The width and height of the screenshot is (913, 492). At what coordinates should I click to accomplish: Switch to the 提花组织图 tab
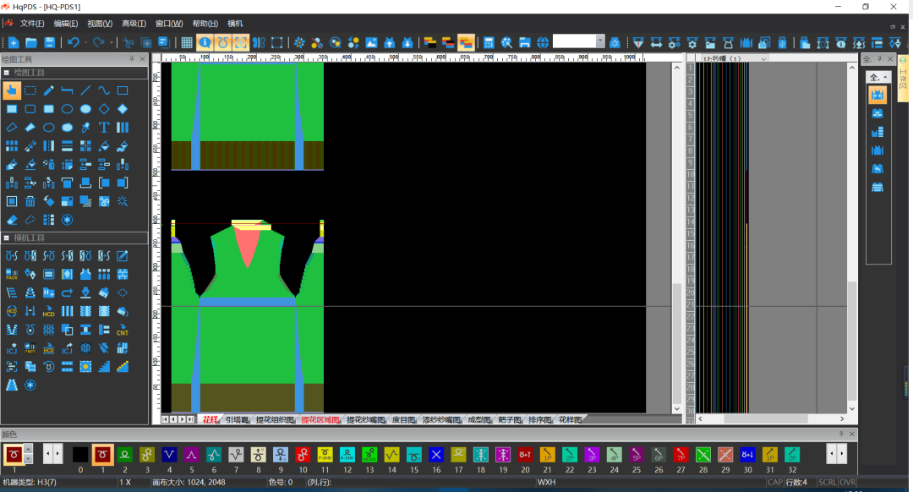pos(275,420)
